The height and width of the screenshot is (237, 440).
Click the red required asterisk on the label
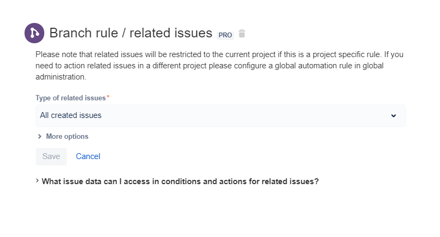tap(108, 97)
